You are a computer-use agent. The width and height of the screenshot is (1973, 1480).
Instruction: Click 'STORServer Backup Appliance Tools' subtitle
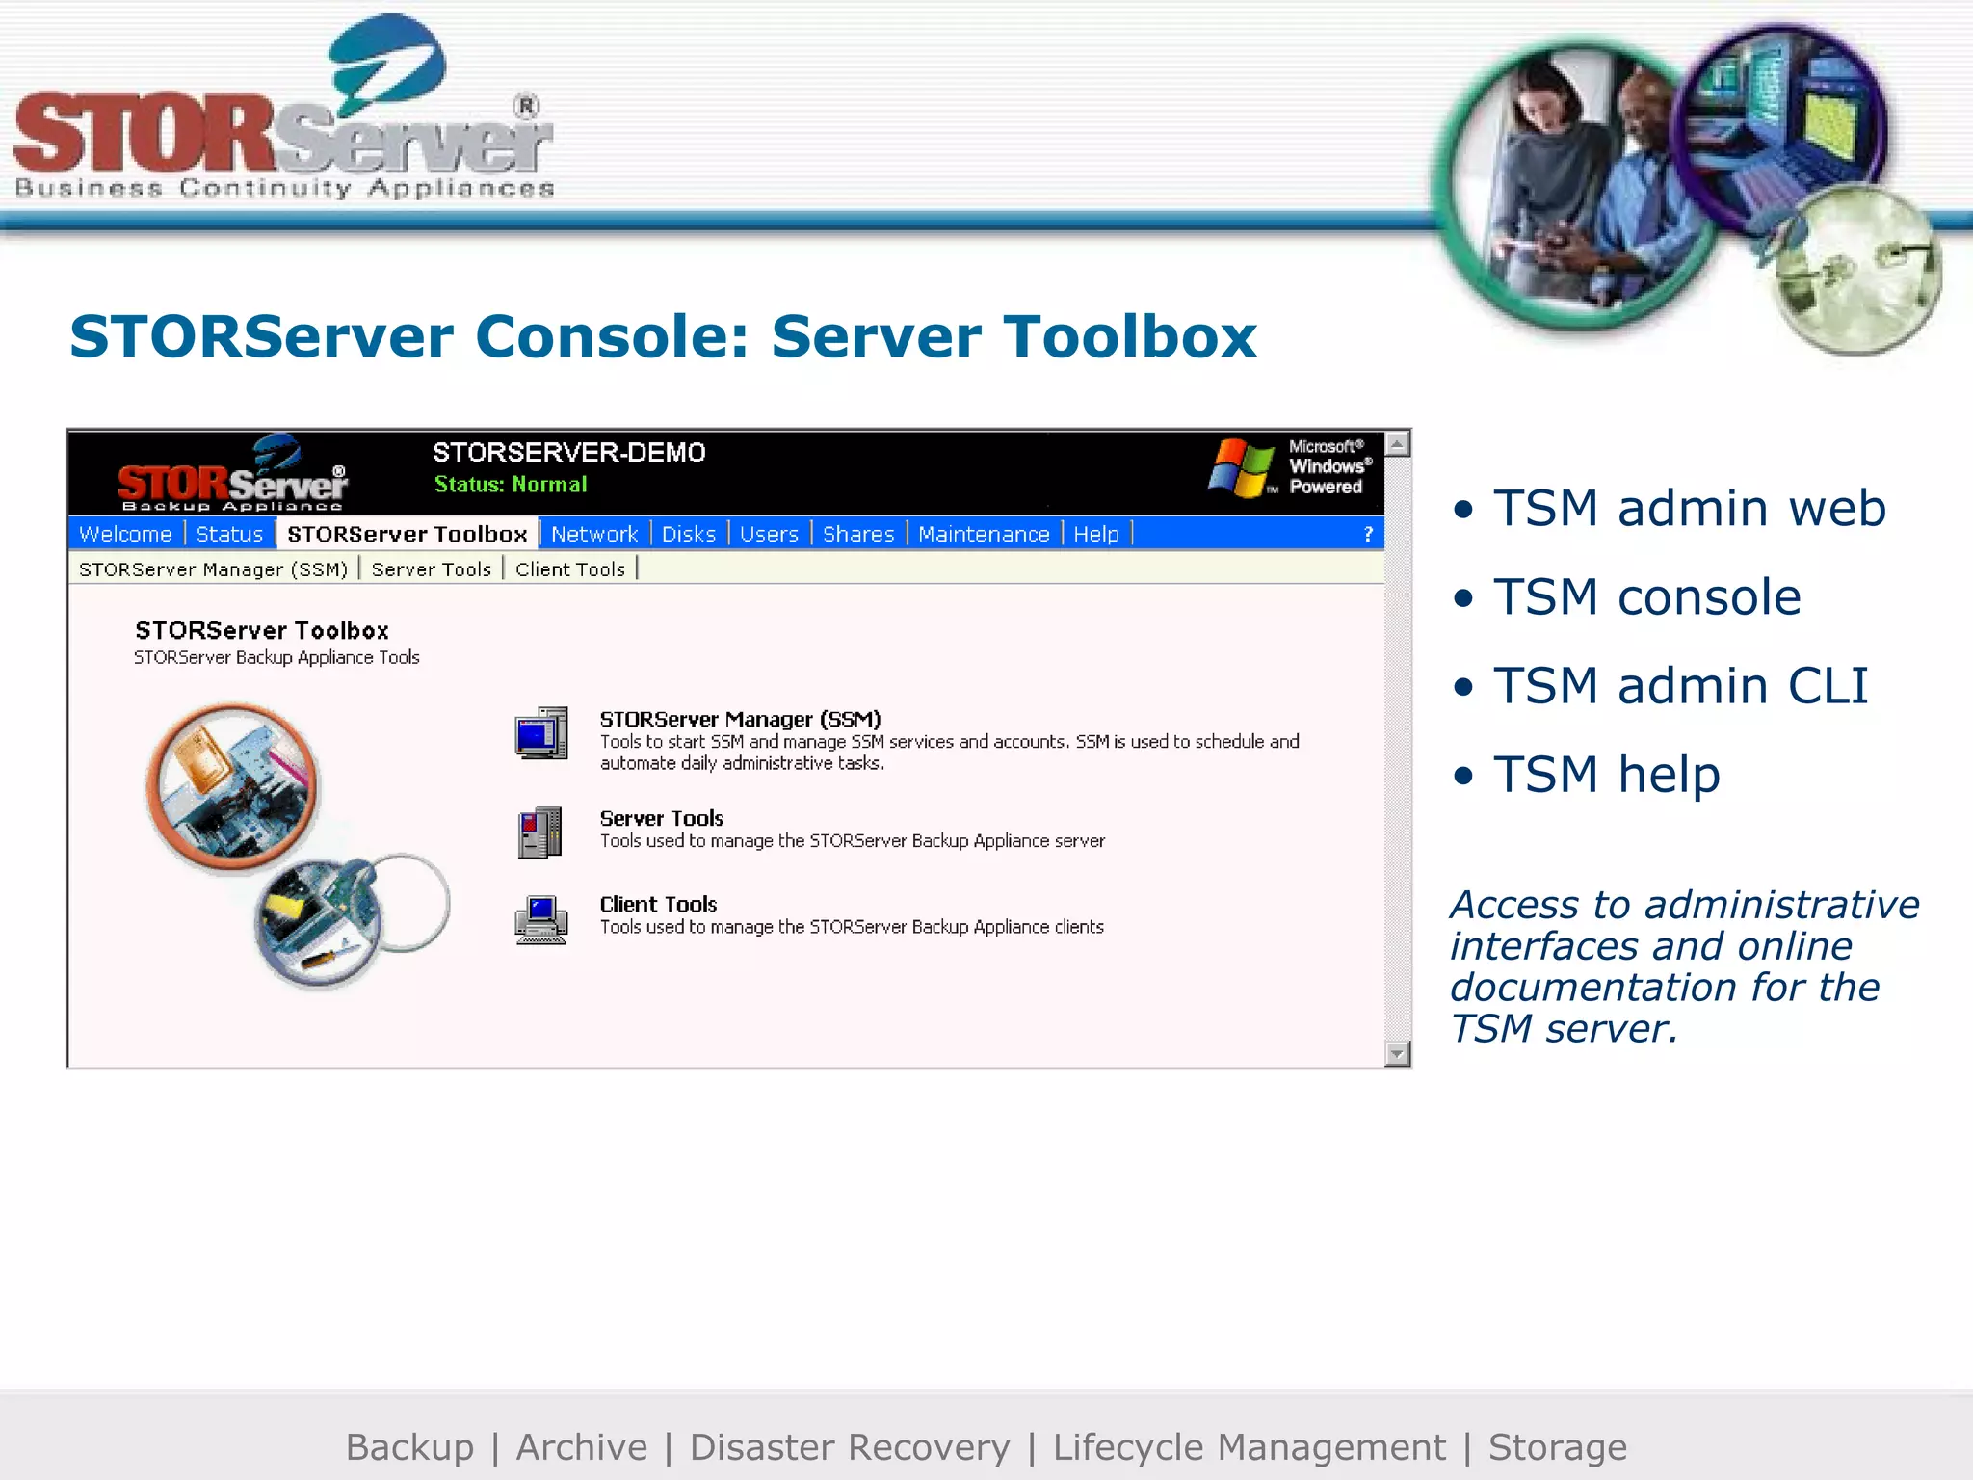[x=276, y=657]
